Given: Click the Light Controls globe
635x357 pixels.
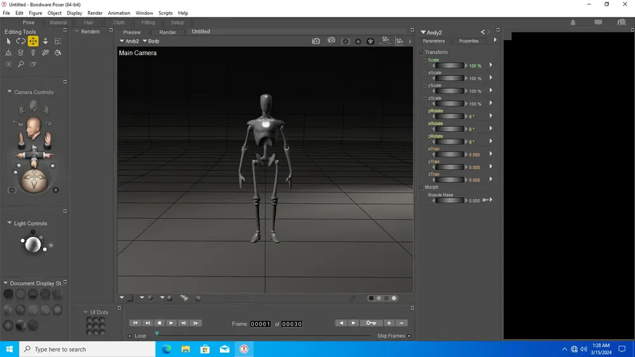Looking at the screenshot, I should coord(33,245).
